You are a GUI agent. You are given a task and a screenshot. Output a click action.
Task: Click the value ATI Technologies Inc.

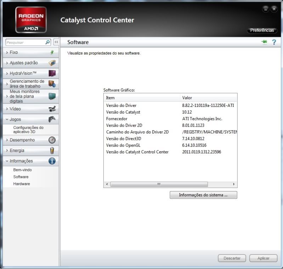(202, 119)
